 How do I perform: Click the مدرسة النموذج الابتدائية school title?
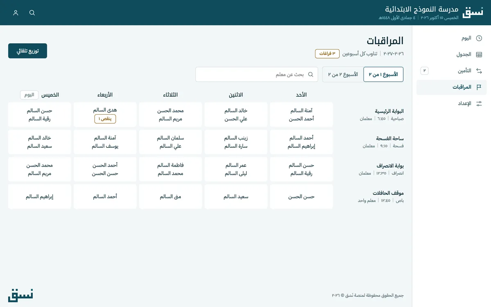pos(422,9)
